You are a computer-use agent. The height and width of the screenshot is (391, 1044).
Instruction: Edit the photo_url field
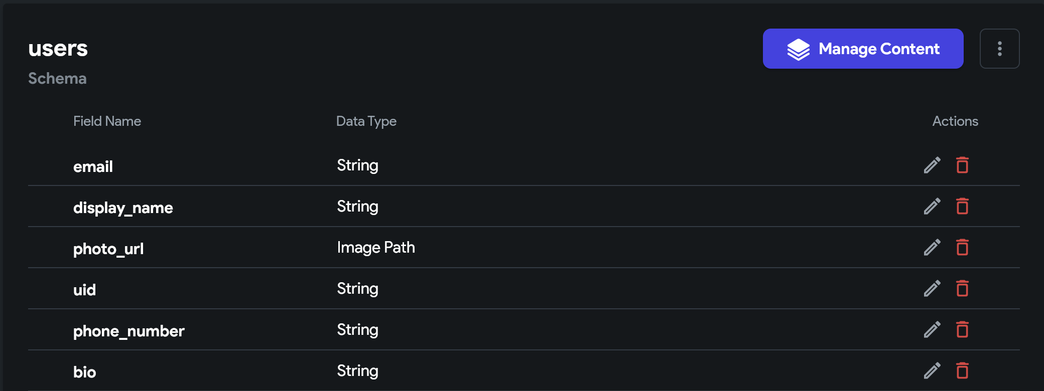[x=932, y=247]
